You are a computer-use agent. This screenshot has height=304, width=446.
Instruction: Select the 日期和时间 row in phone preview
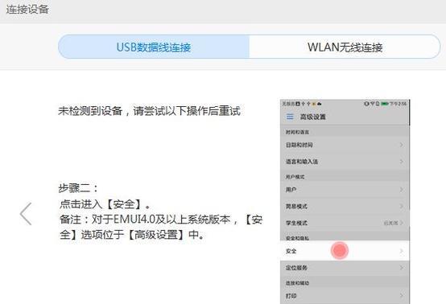[x=345, y=145]
